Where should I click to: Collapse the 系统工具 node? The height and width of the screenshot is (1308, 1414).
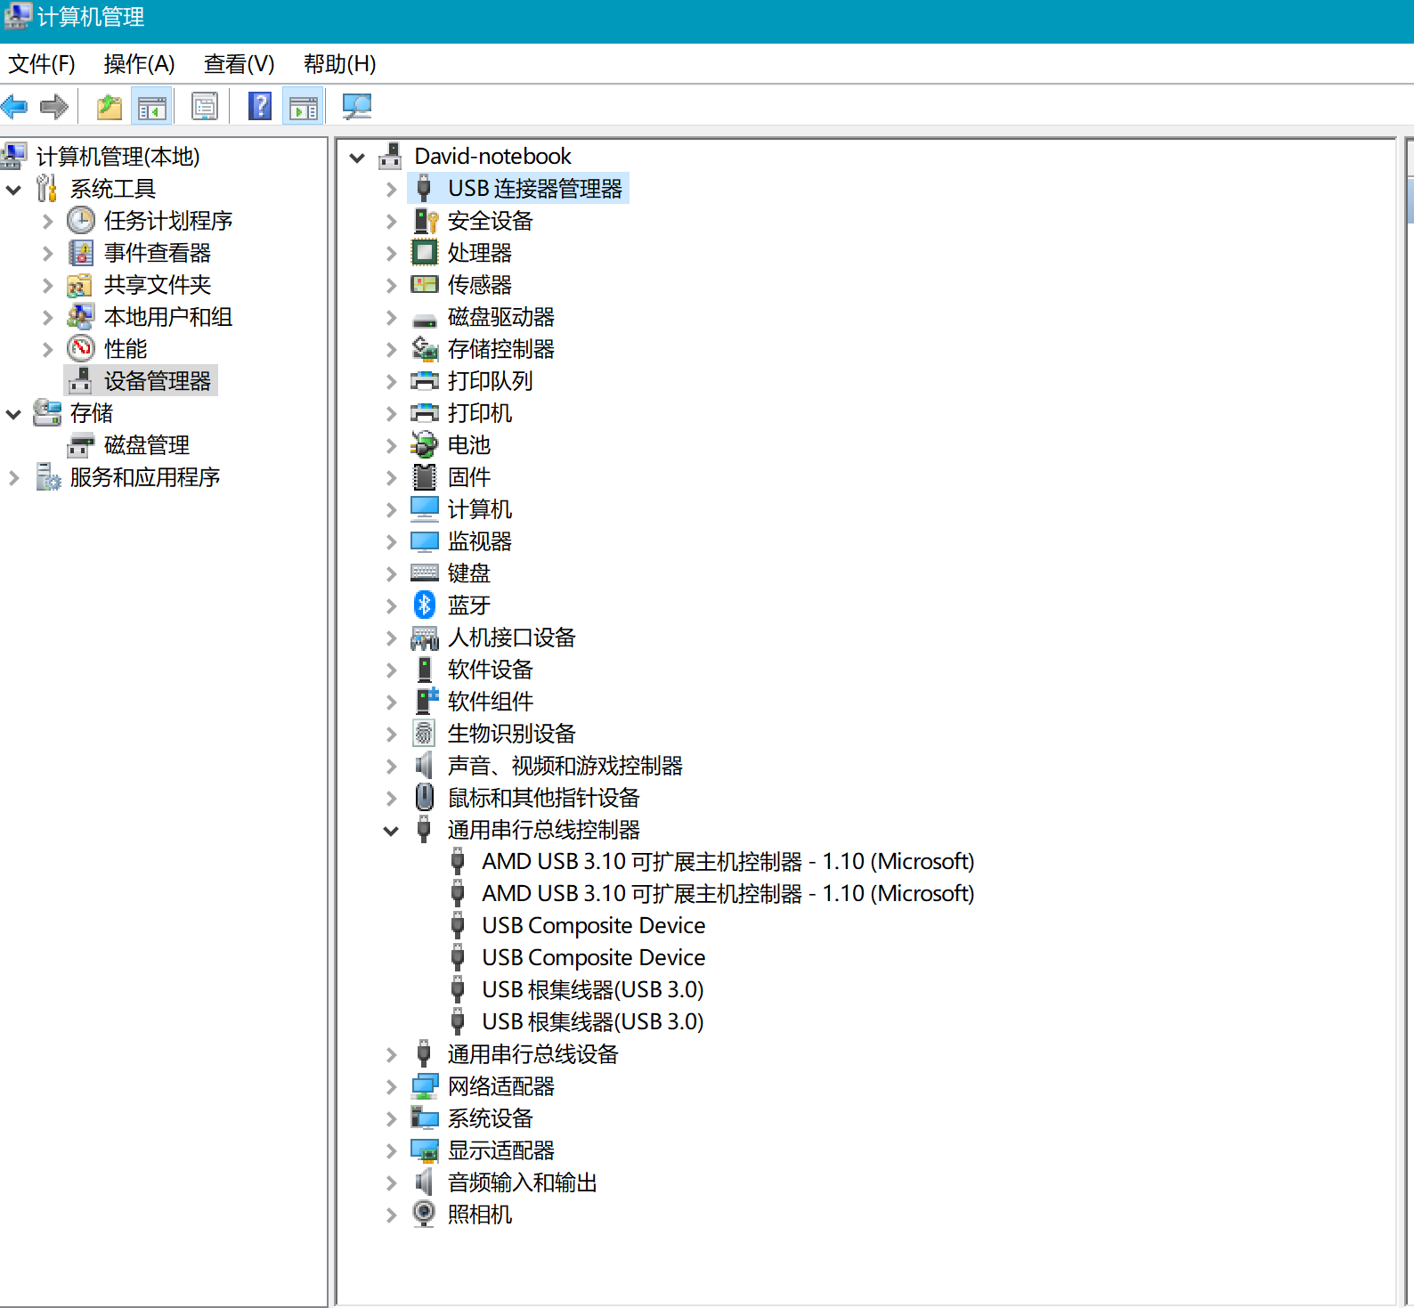click(x=13, y=190)
